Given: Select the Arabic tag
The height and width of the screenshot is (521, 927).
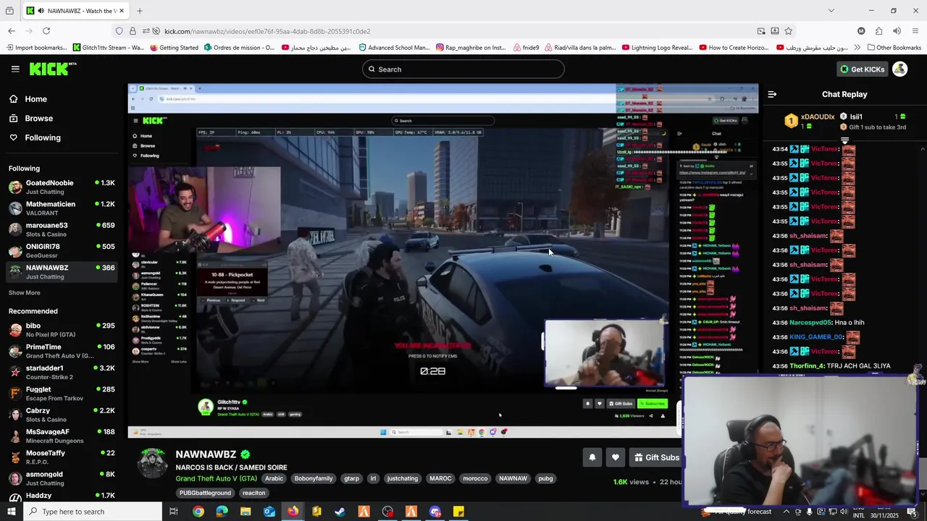Looking at the screenshot, I should coord(274,478).
